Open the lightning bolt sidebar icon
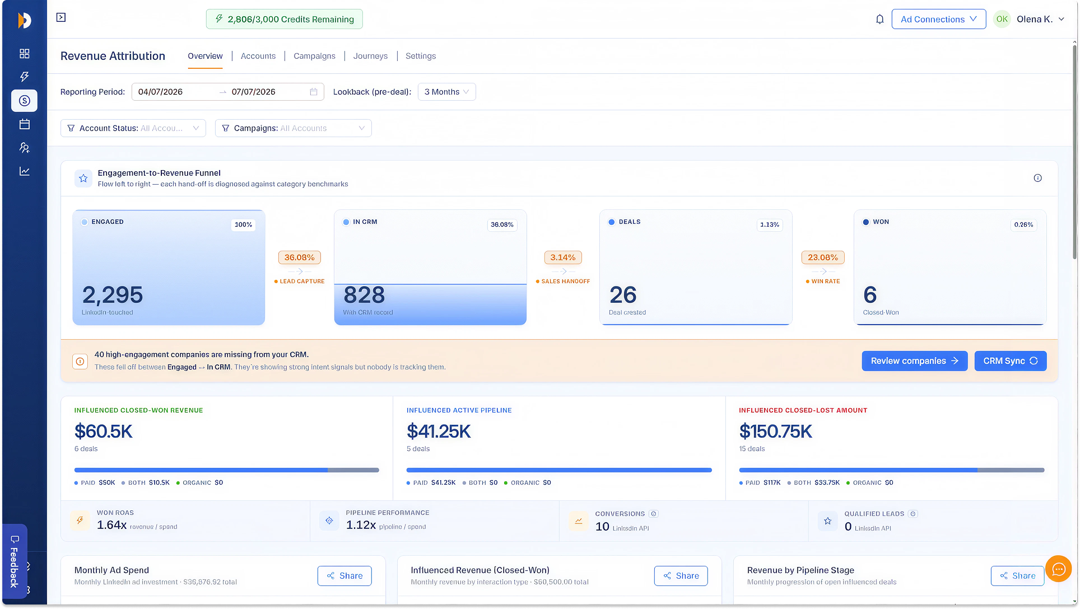The image size is (1080, 609). tap(24, 77)
